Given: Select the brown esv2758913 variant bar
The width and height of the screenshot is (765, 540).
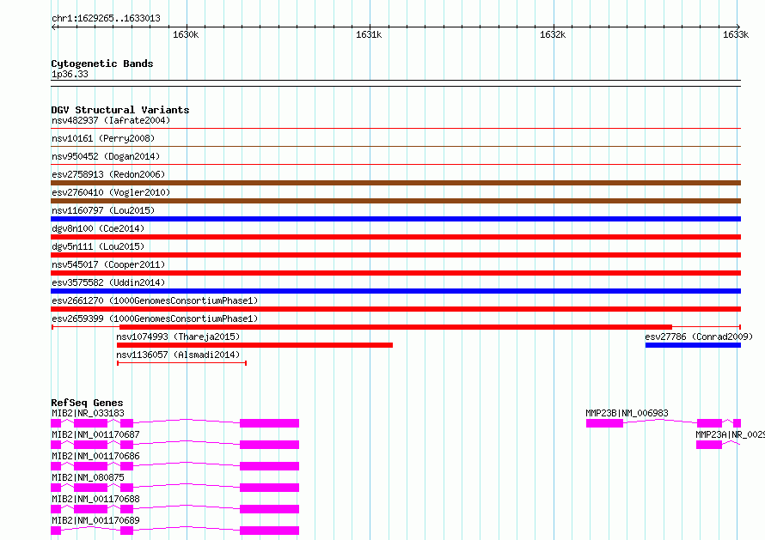Looking at the screenshot, I should click(x=395, y=183).
